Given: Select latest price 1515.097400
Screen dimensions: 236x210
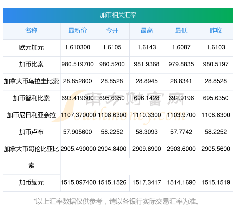Looking at the screenshot, I should tap(78, 183).
